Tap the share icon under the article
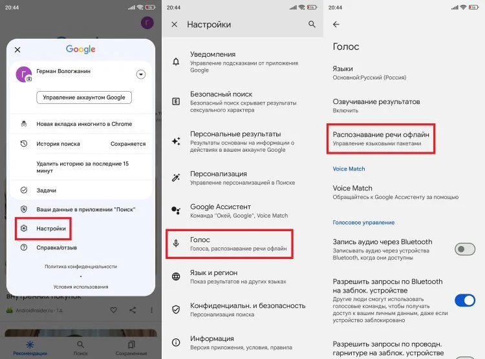The height and width of the screenshot is (359, 485). 133,310
